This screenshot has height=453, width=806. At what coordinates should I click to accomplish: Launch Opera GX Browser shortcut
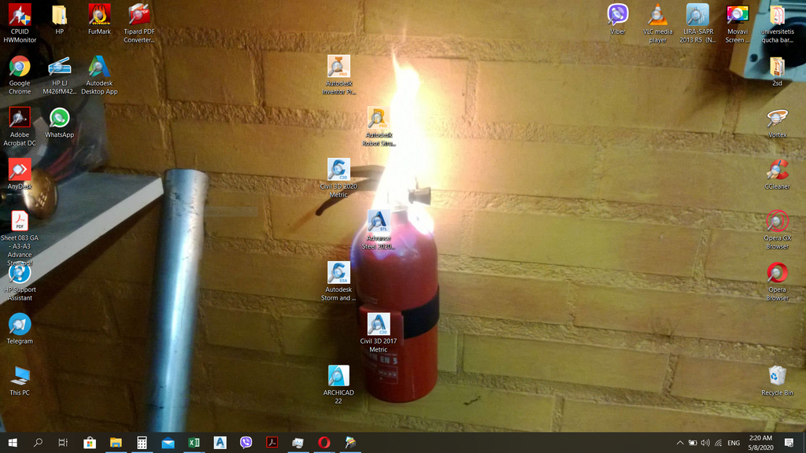click(x=777, y=230)
